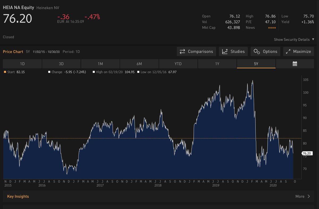Click the High value 76.86
The height and width of the screenshot is (209, 319).
[270, 16]
